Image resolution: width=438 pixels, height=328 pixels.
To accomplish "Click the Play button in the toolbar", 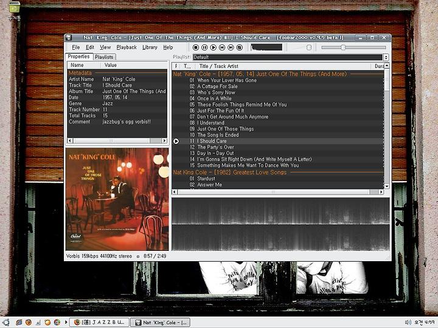I will click(213, 47).
